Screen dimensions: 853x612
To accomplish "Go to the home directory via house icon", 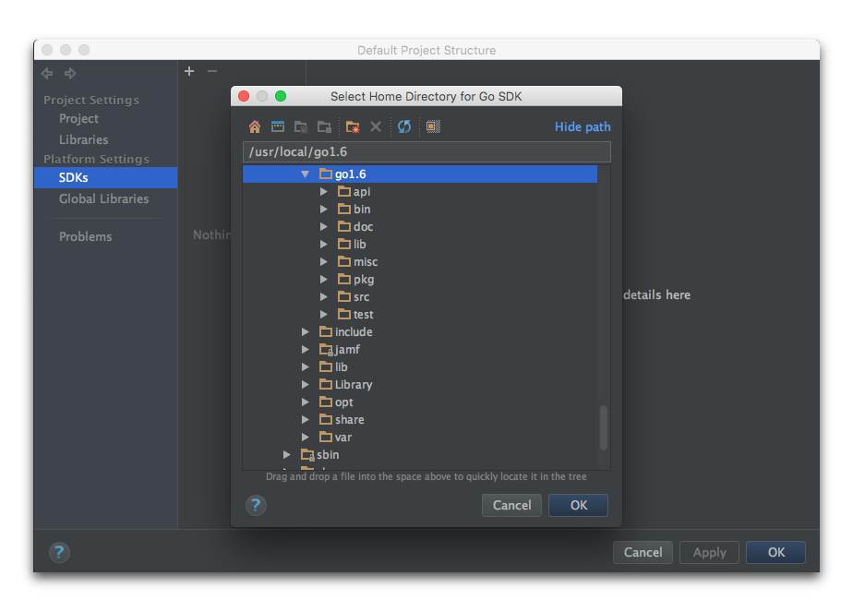I will [x=255, y=126].
